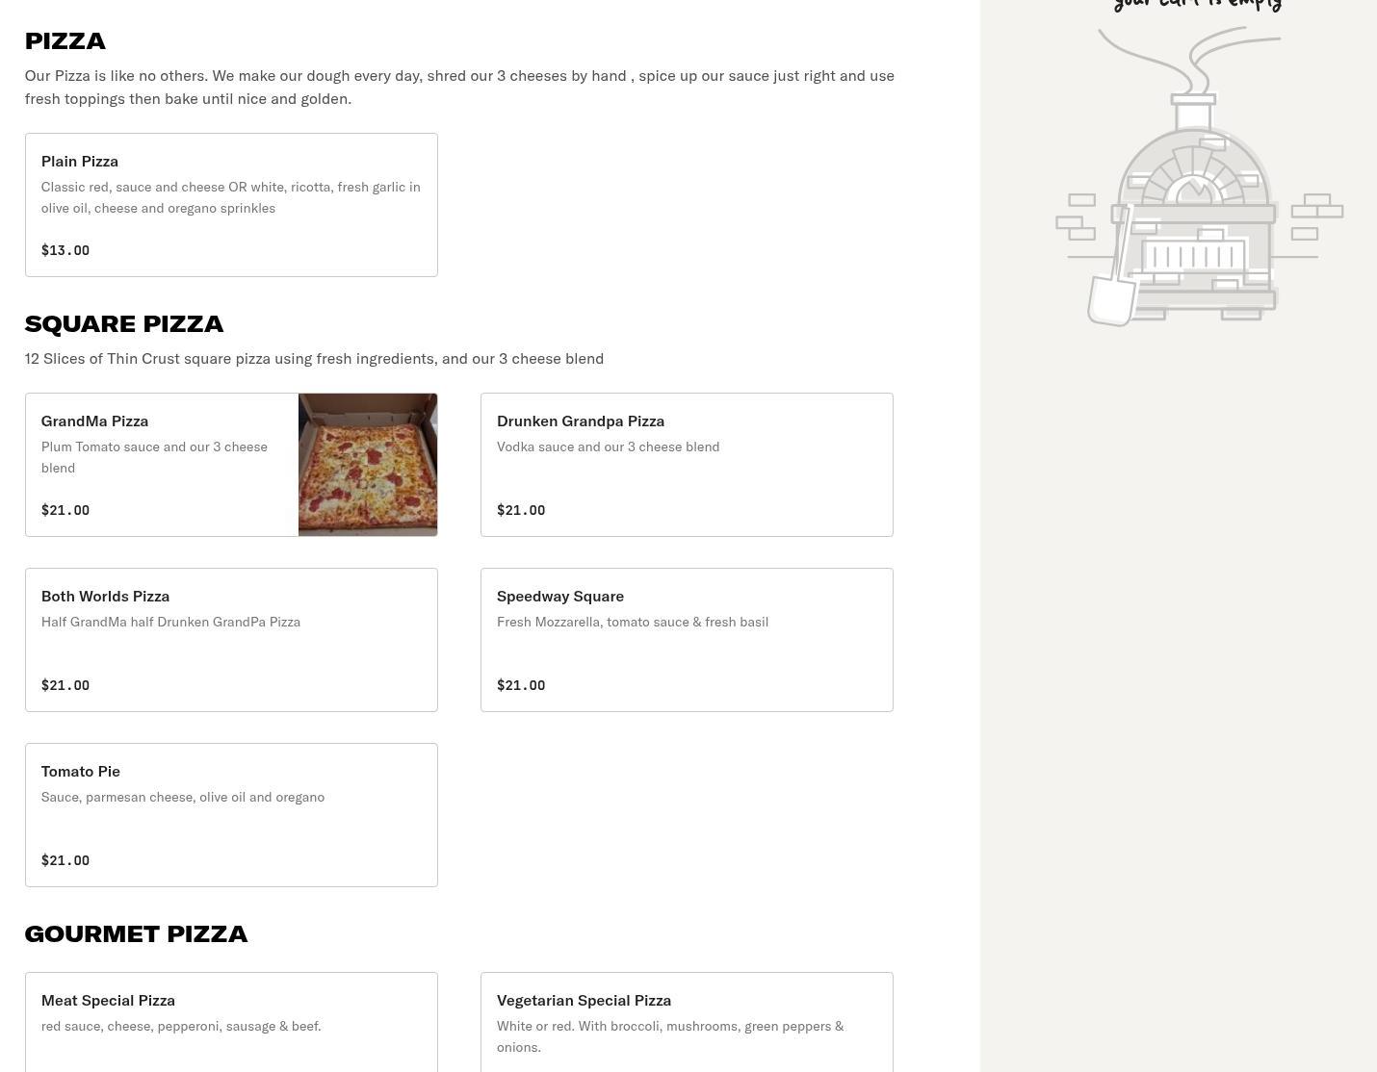Click the pizza peel shovel icon
The height and width of the screenshot is (1072, 1377).
click(1114, 289)
